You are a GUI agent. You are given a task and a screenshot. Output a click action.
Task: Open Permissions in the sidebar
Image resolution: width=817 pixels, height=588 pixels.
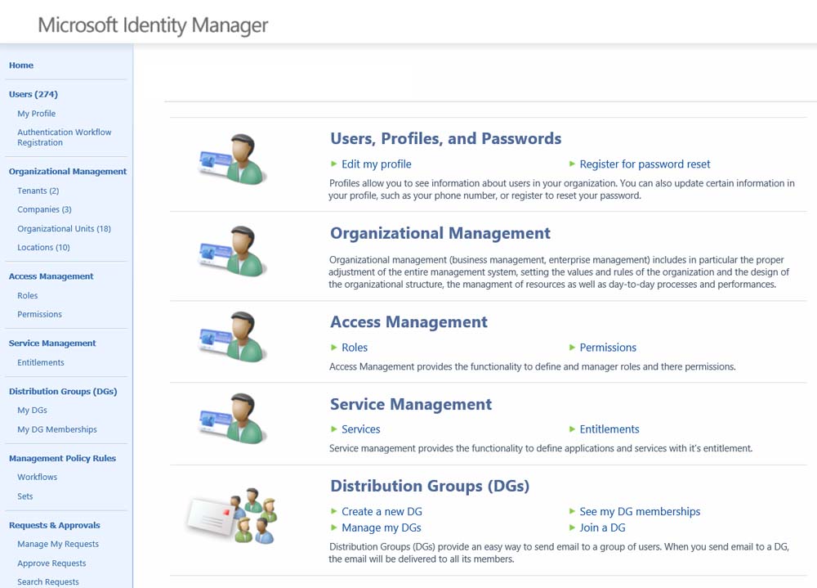39,315
